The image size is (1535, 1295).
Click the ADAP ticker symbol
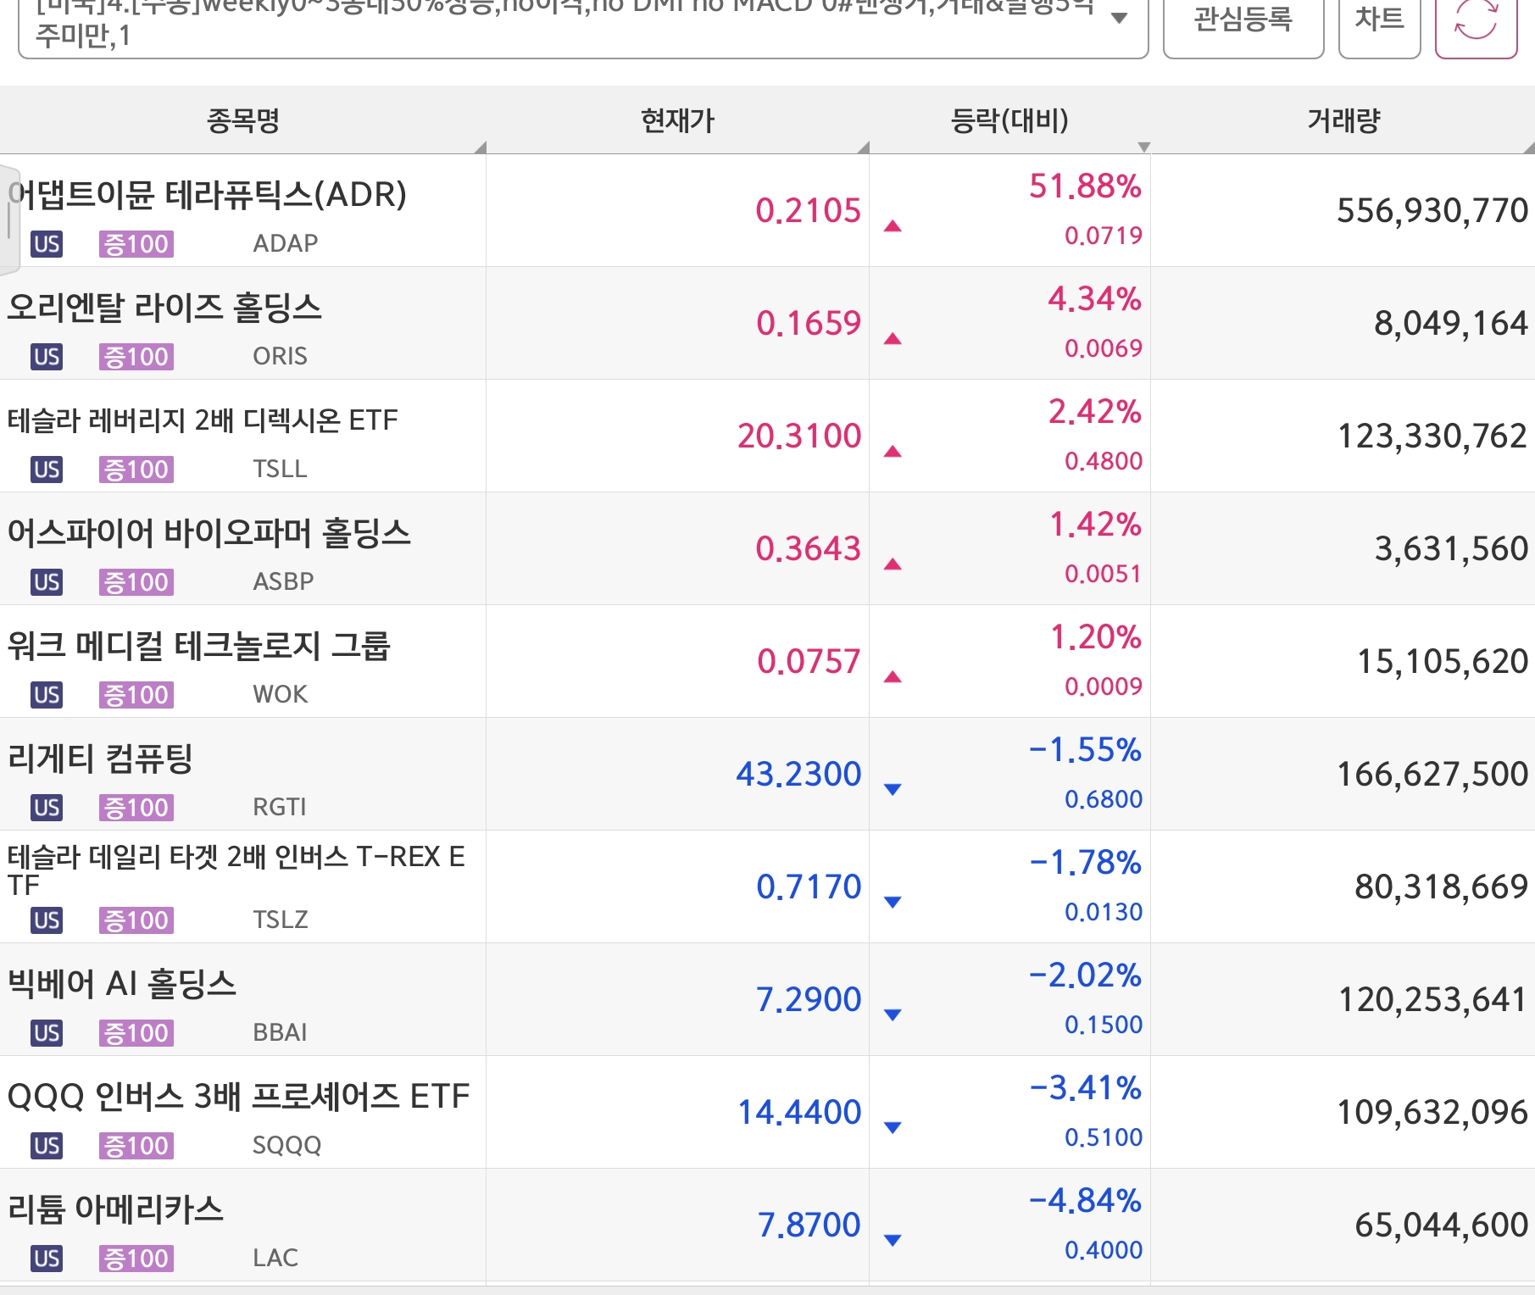point(286,243)
